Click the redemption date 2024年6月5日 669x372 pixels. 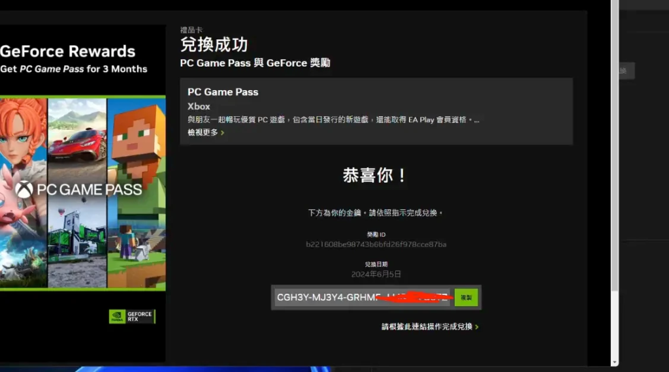(376, 274)
